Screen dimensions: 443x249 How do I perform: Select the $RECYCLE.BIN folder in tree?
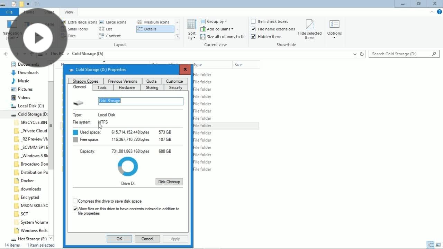tap(34, 122)
